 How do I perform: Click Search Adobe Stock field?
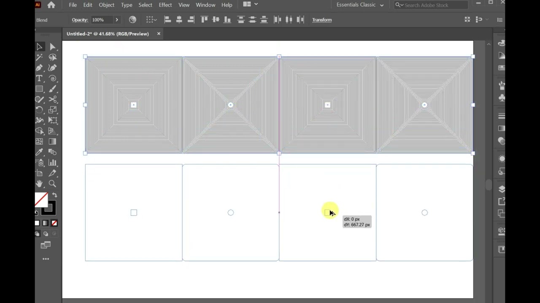(431, 5)
